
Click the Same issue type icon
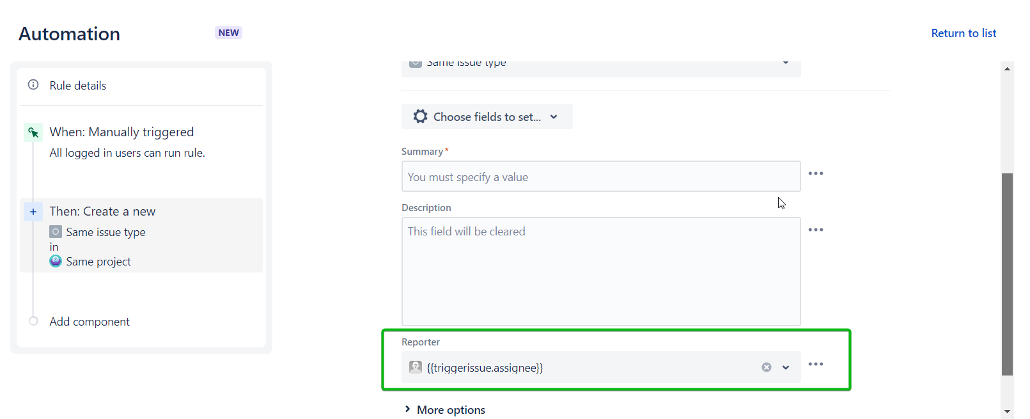(56, 232)
